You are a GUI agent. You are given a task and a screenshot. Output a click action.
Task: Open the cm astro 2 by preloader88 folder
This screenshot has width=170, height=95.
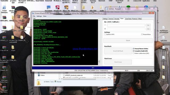tap(13, 39)
